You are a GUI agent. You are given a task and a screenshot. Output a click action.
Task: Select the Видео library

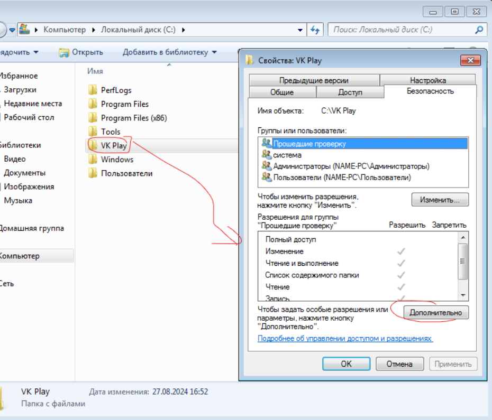tap(15, 159)
